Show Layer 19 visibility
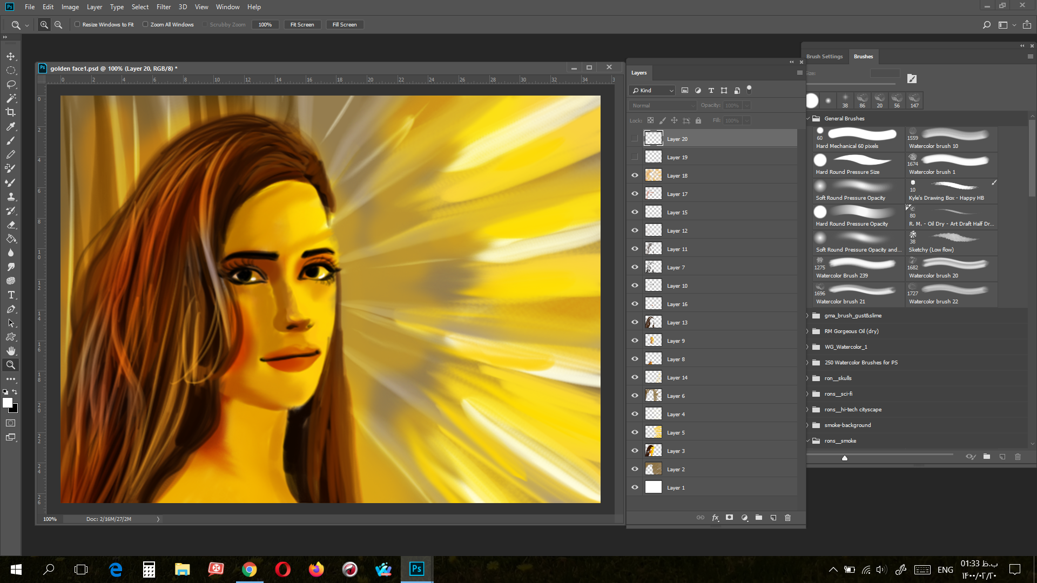 point(635,157)
